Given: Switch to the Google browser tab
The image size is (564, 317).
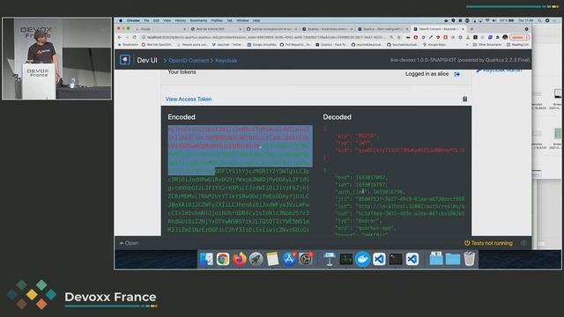Looking at the screenshot, I should pos(160,29).
